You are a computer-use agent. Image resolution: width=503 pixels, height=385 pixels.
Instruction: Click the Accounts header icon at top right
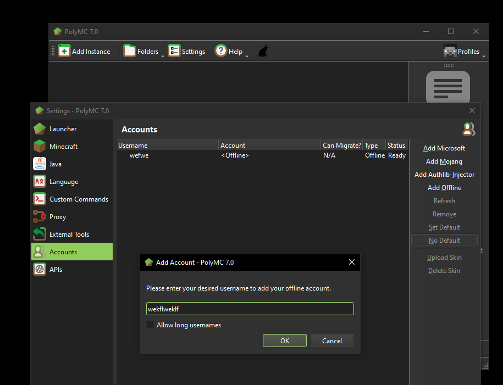469,129
